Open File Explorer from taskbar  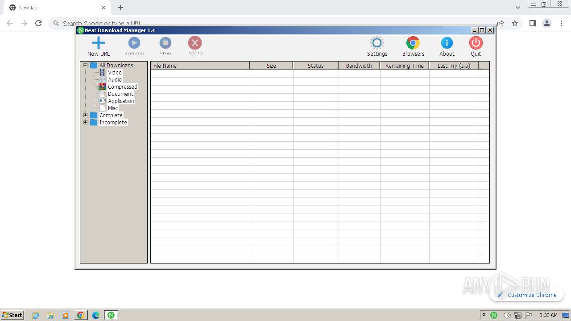(x=50, y=315)
